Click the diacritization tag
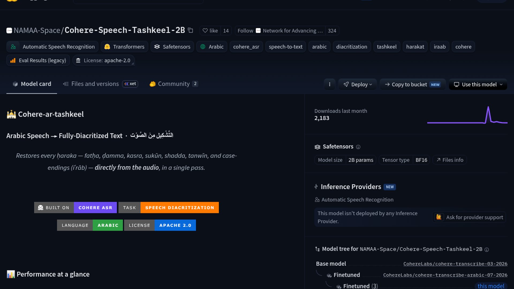 point(352,47)
